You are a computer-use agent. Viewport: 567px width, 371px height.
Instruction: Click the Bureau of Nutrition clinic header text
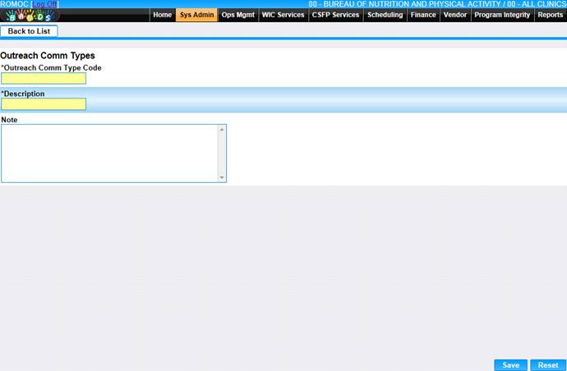(x=437, y=4)
